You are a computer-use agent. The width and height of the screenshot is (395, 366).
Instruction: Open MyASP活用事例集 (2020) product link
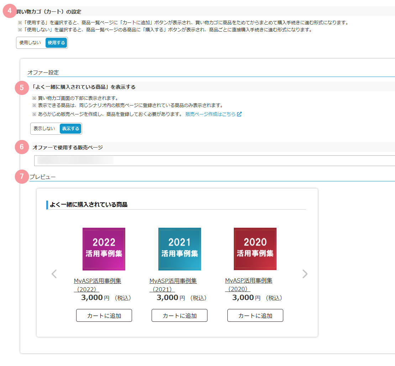tap(249, 285)
